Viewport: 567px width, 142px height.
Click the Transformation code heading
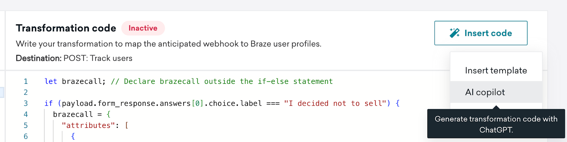pos(66,28)
